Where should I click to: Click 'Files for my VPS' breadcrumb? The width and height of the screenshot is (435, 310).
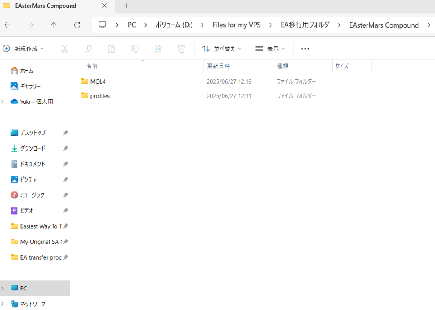pos(237,25)
